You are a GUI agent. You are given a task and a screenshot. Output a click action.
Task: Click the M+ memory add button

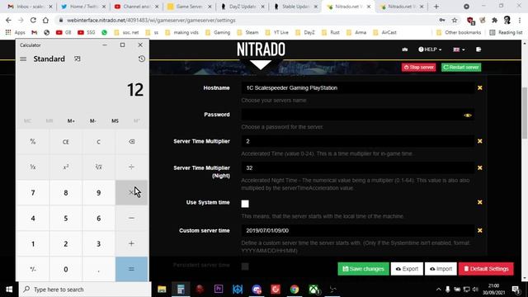[x=71, y=121]
